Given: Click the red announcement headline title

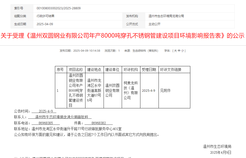Looking at the screenshot, I should (x=122, y=36).
